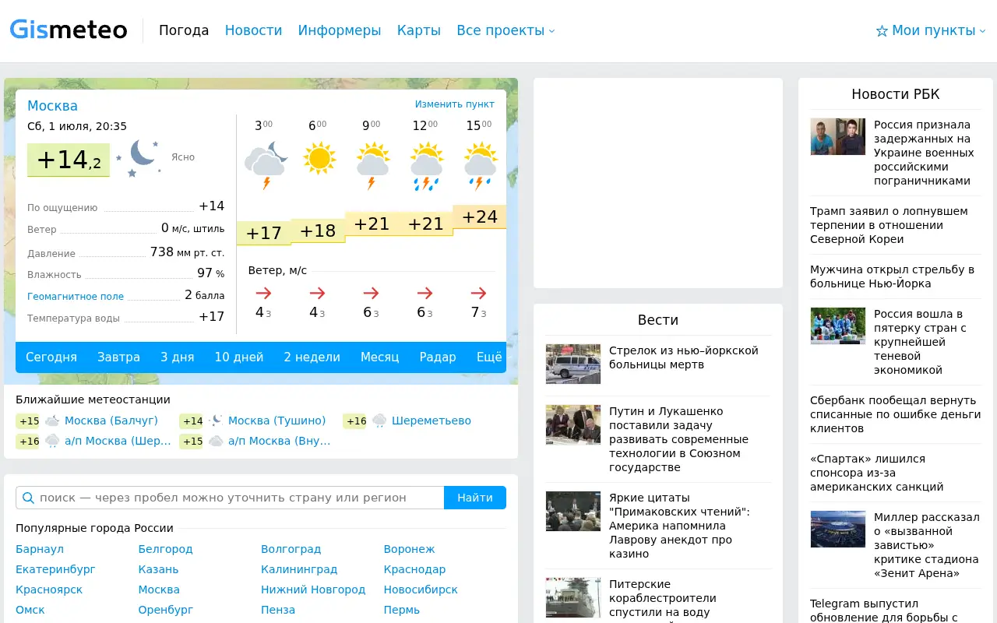Open the Новосибирск city link
The image size is (997, 623).
click(421, 590)
